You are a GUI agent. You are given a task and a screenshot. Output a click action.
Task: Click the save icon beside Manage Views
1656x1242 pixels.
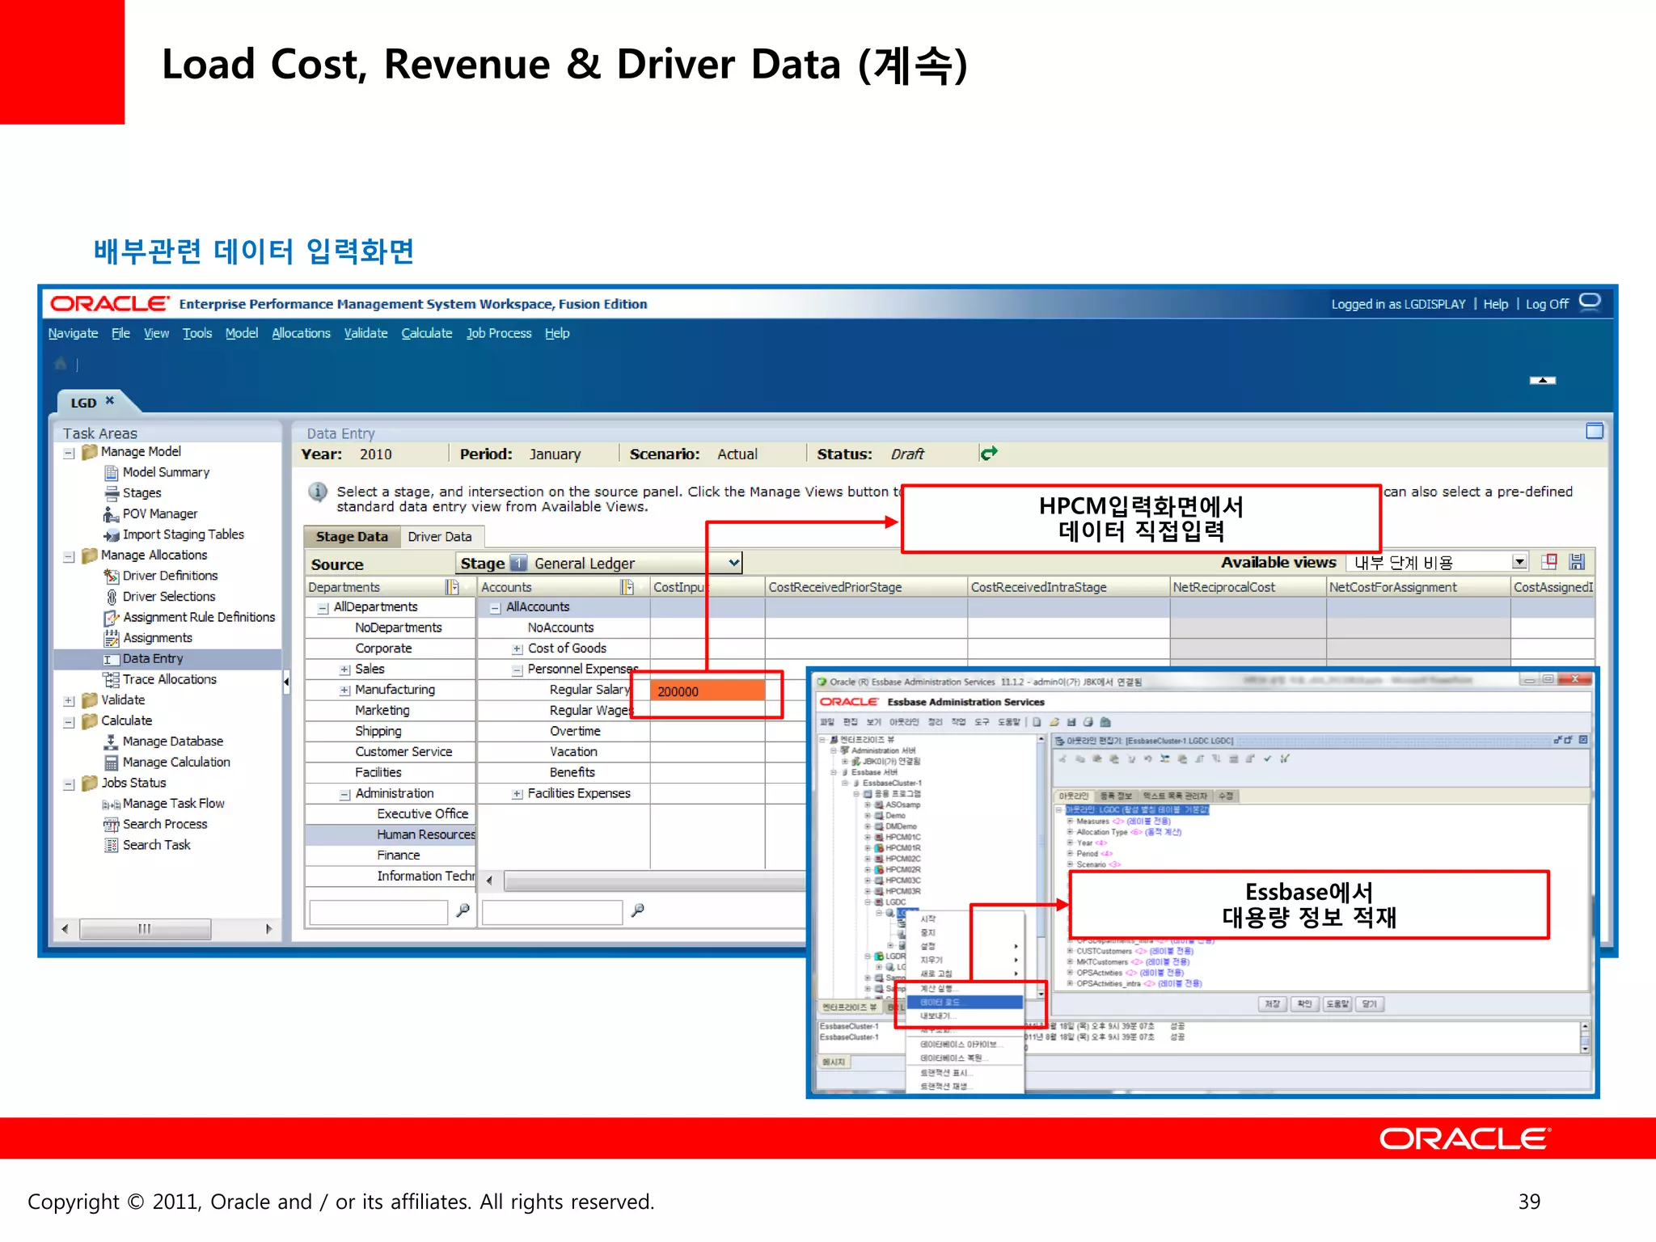[x=1576, y=562]
